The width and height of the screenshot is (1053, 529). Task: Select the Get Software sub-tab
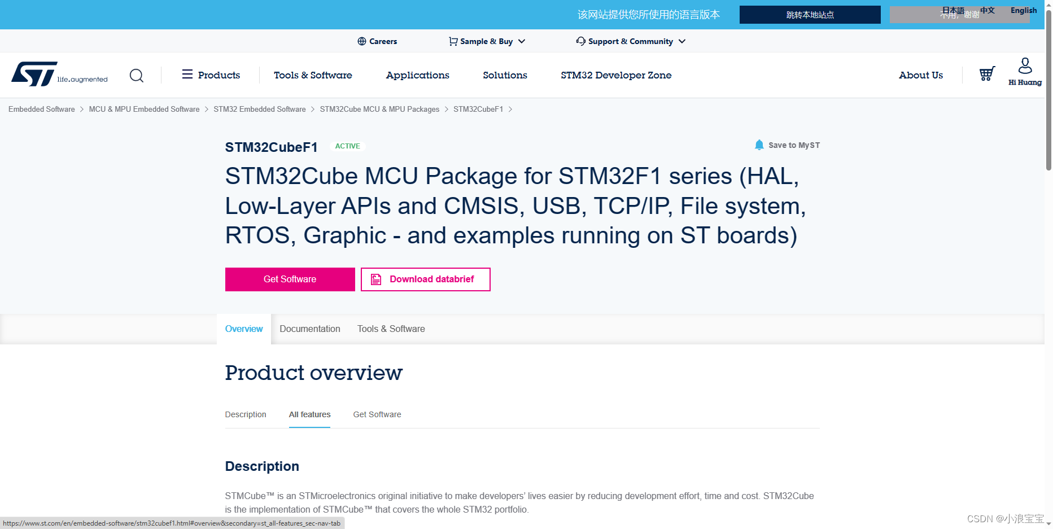click(x=377, y=414)
